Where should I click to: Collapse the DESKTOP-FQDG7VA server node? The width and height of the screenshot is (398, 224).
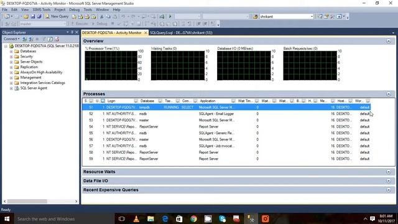[x=6, y=46]
